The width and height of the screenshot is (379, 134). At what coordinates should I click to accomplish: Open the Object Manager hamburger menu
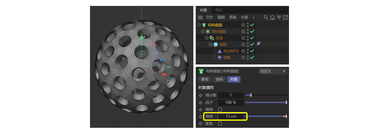pyautogui.click(x=200, y=17)
